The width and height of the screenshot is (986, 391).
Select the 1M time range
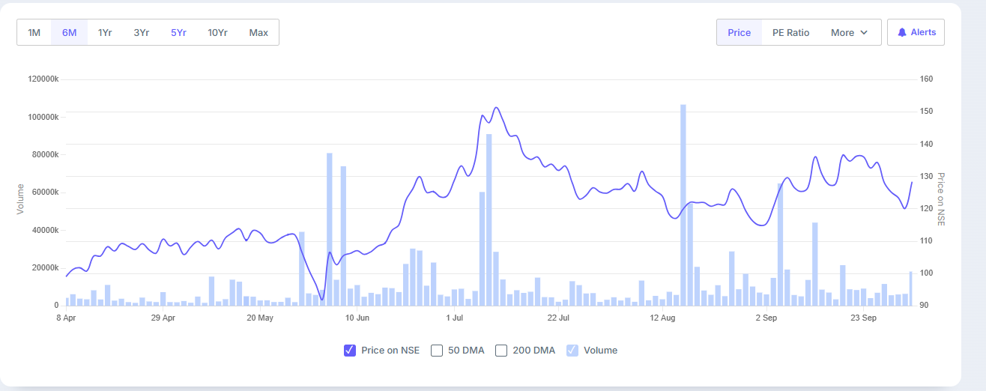(x=34, y=32)
